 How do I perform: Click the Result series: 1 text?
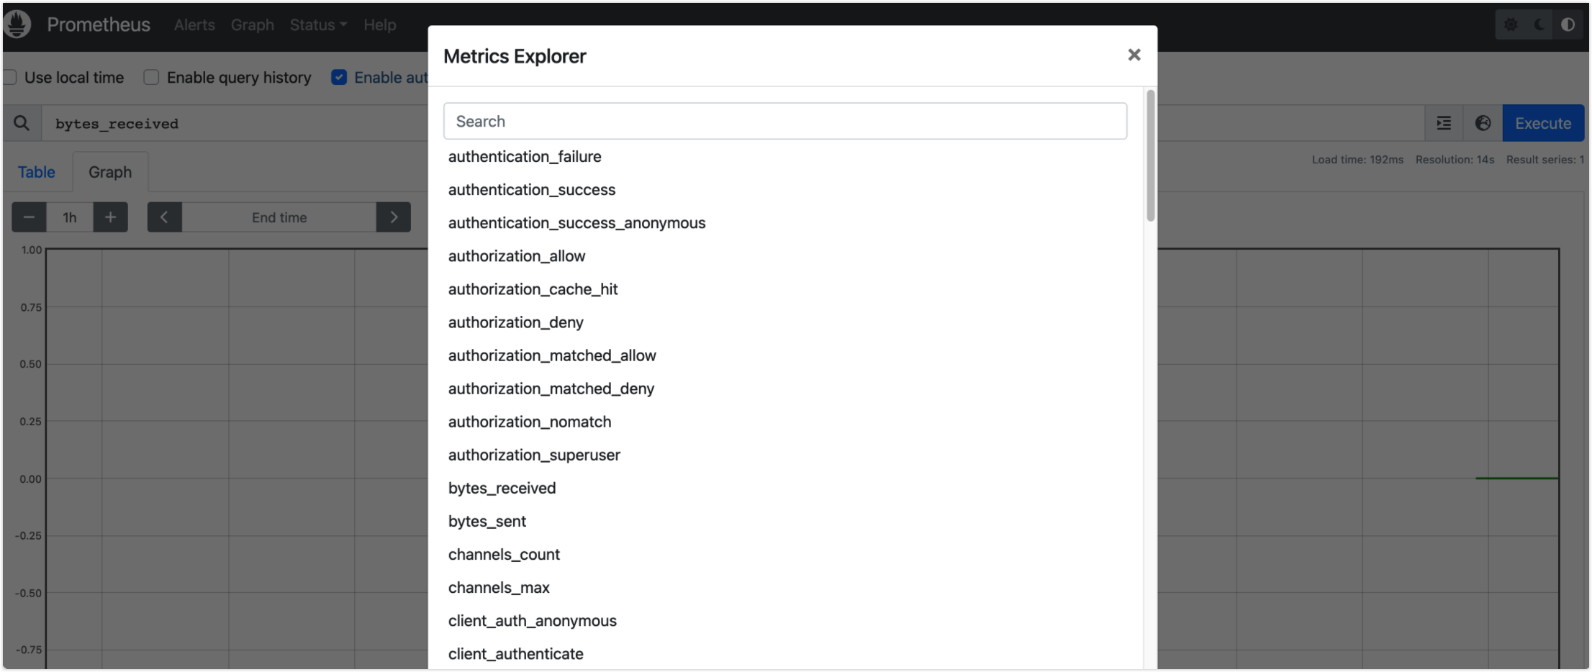click(x=1545, y=159)
